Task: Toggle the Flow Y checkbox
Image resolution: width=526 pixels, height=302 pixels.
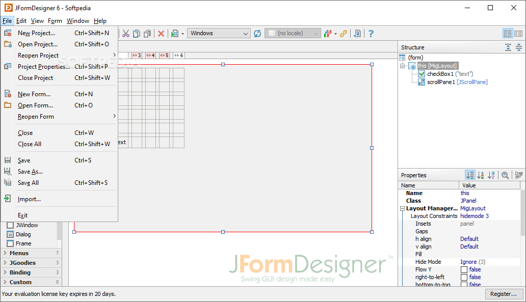Action: pos(464,269)
